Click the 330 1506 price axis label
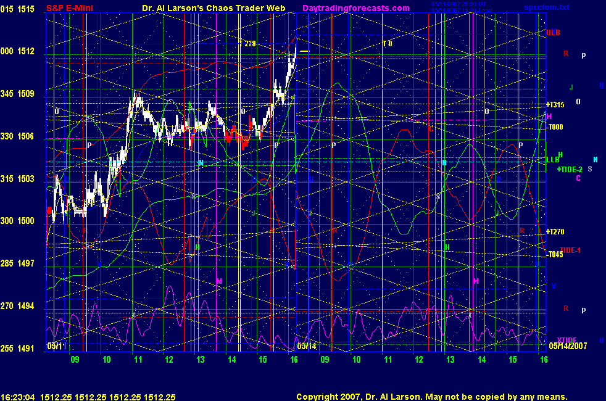Image resolution: width=606 pixels, height=401 pixels. pyautogui.click(x=17, y=136)
